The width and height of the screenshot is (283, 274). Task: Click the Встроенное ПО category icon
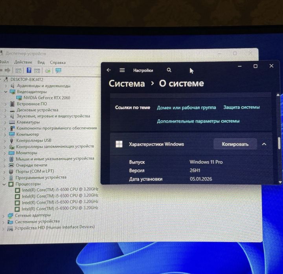(x=12, y=104)
